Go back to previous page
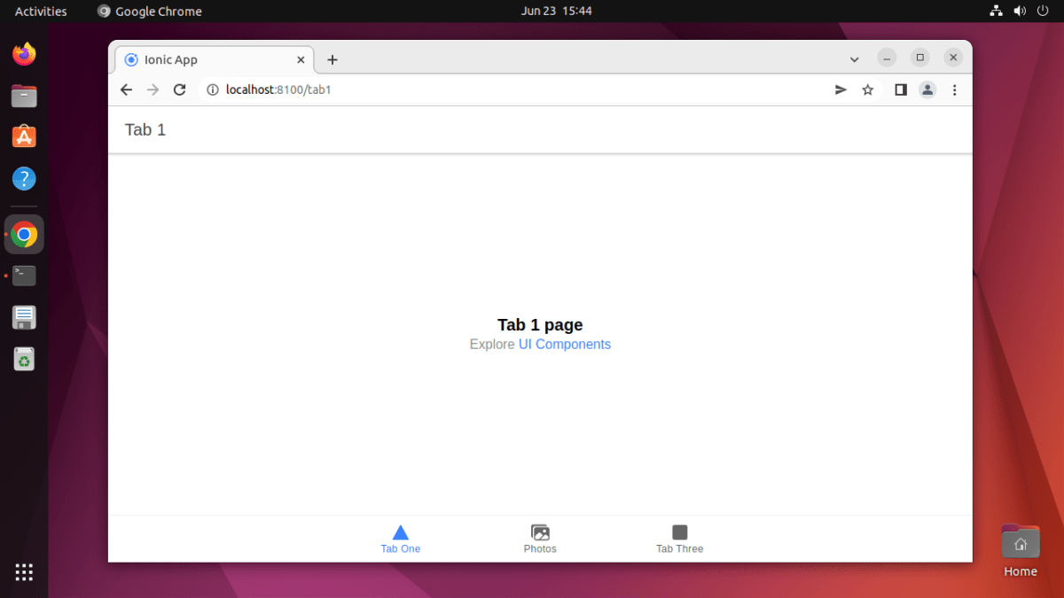The image size is (1064, 598). pyautogui.click(x=126, y=89)
